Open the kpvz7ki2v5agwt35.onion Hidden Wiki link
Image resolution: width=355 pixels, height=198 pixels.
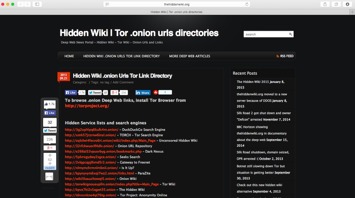pyautogui.click(x=90, y=189)
